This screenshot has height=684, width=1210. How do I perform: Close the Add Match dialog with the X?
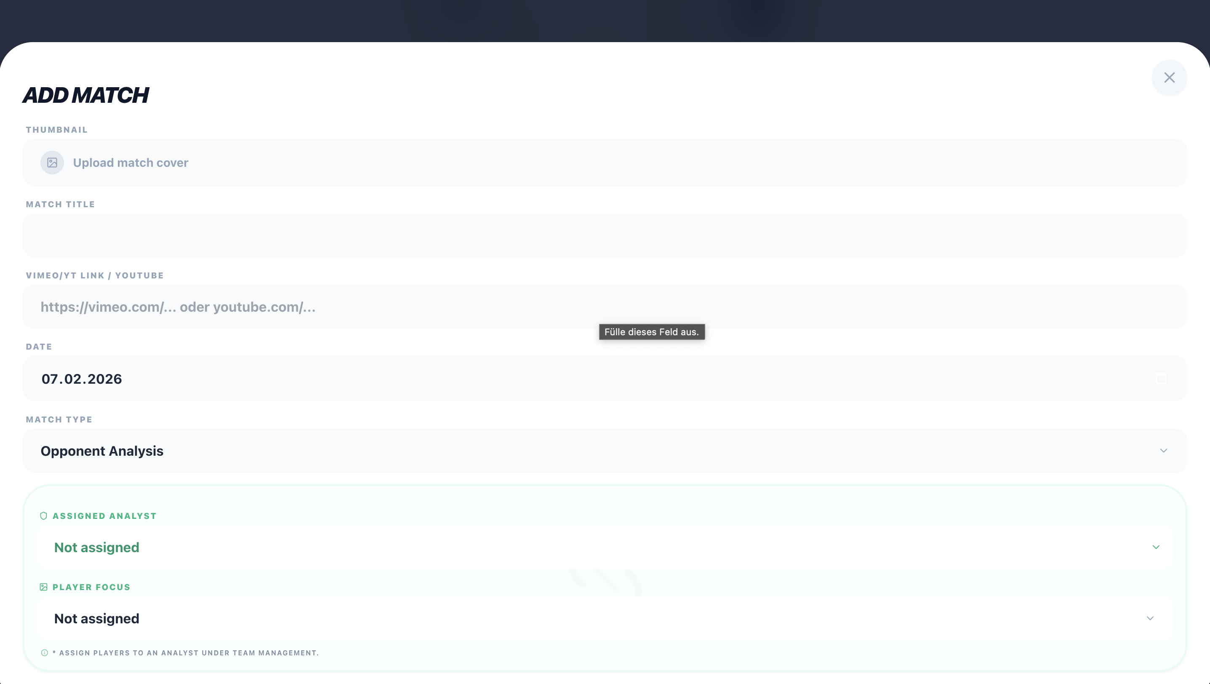1170,77
